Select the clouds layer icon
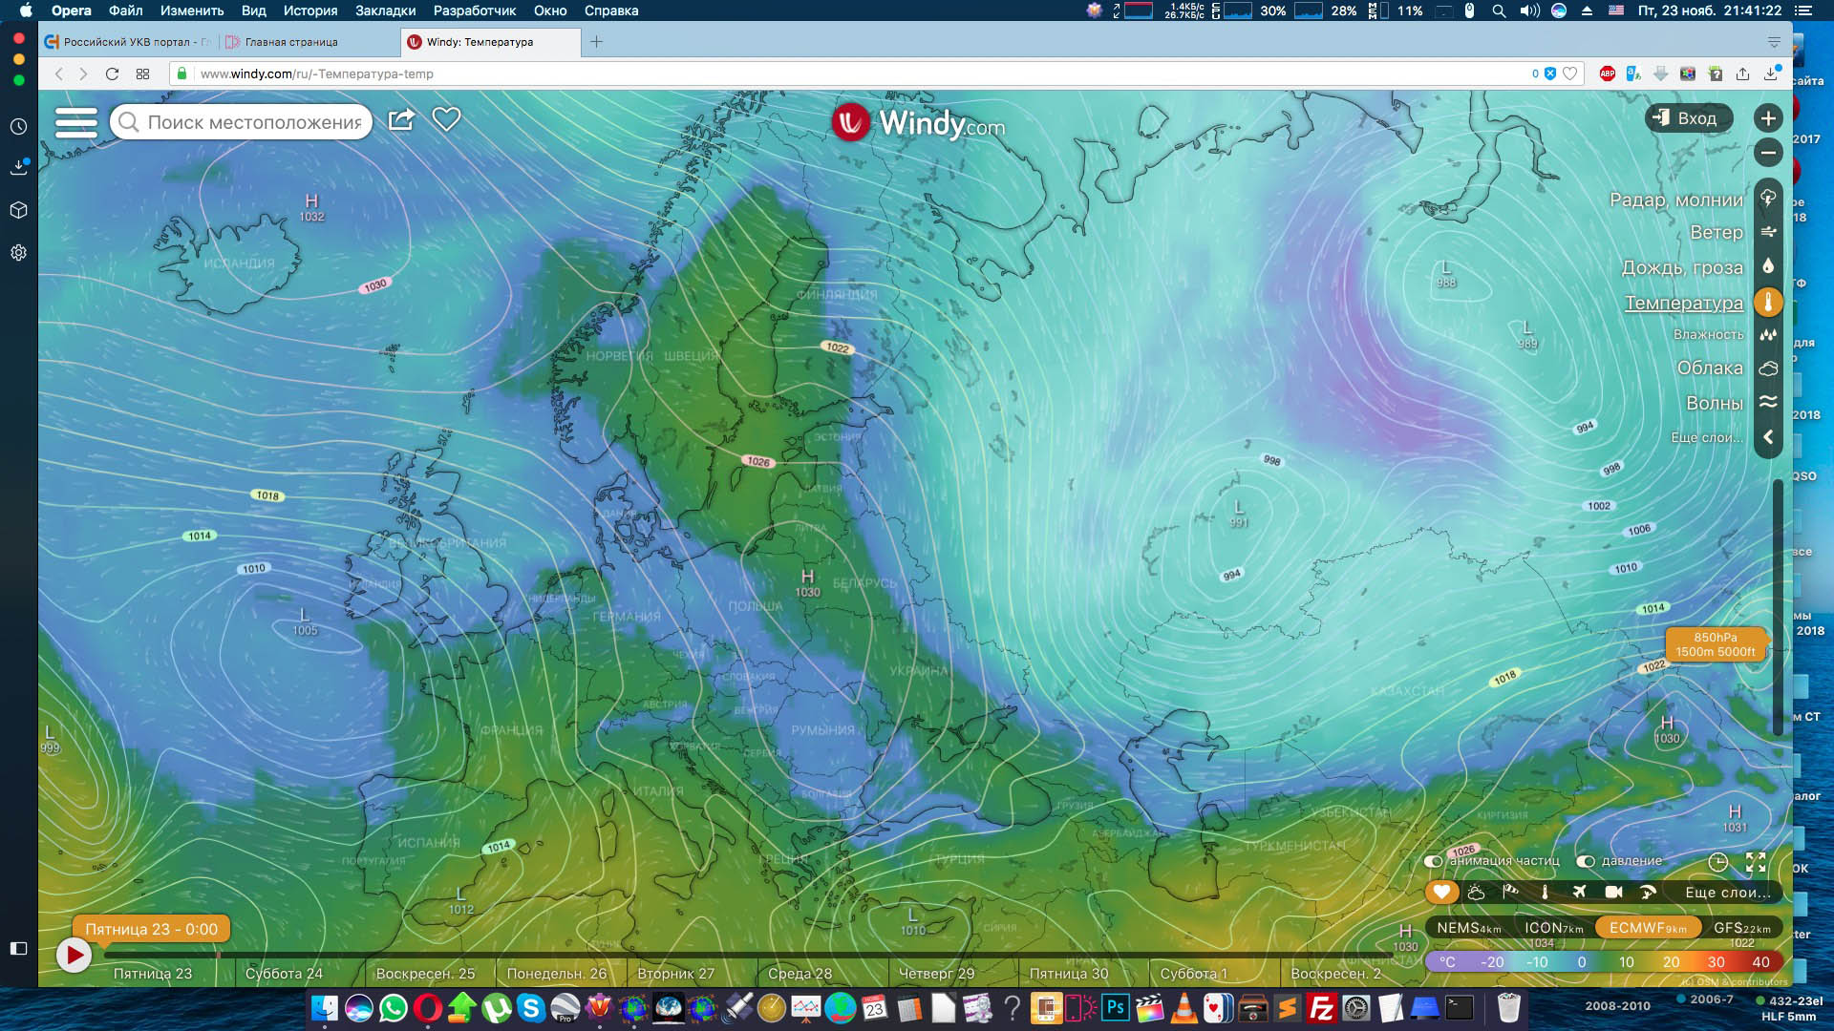This screenshot has width=1834, height=1031. click(1768, 368)
